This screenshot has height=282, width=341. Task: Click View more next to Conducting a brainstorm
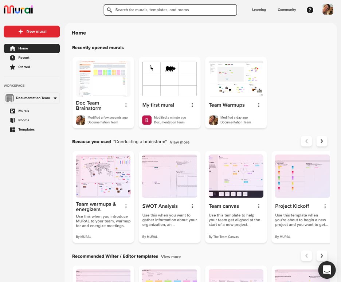[x=179, y=142]
